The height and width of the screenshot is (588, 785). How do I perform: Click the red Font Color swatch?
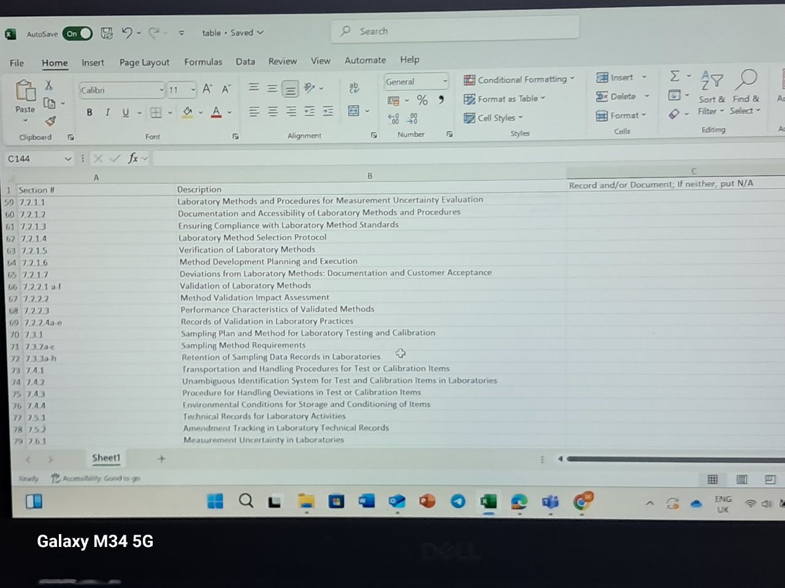[x=216, y=116]
